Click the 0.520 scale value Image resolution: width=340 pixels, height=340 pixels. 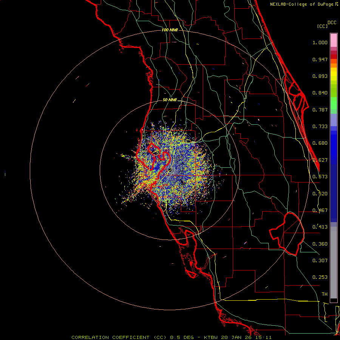point(320,194)
